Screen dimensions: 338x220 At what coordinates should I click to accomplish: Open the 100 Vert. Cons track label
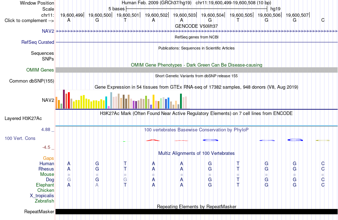(x=20, y=138)
